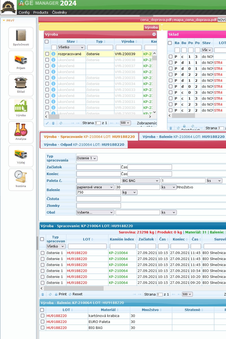Open the Typ spracovania čistenie 1 dropdown

87,158
